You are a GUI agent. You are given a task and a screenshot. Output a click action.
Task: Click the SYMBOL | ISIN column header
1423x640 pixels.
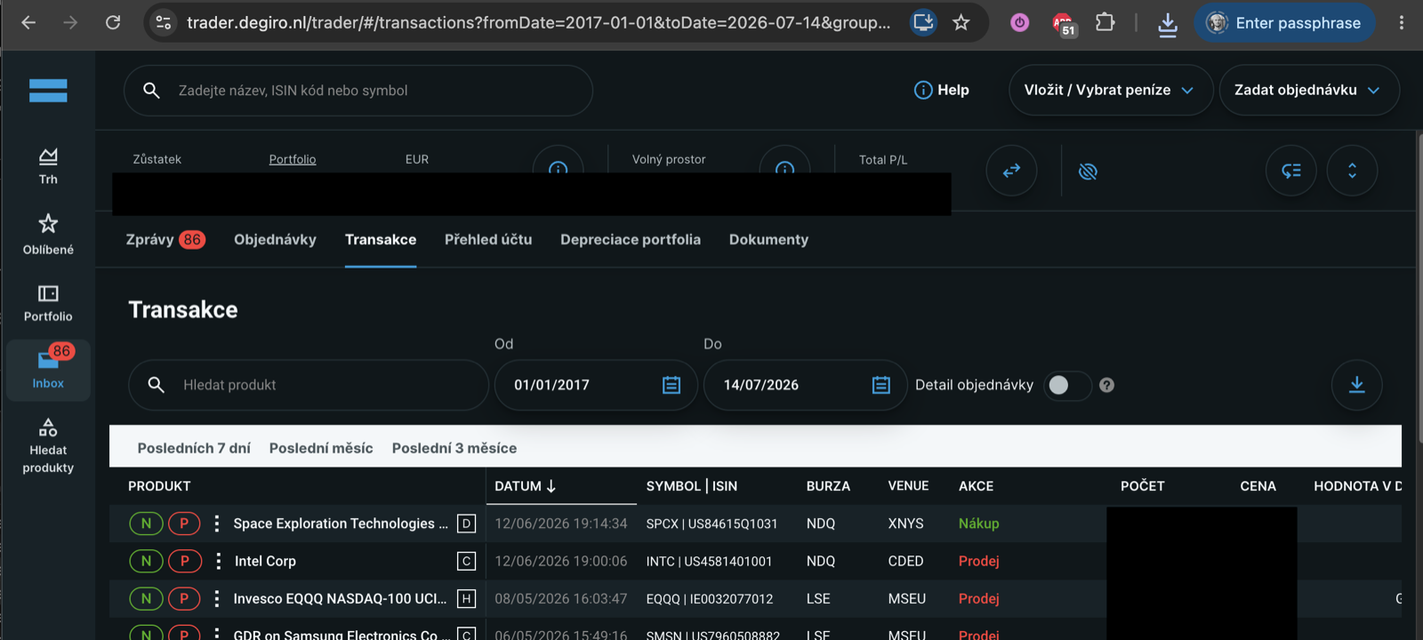tap(692, 486)
